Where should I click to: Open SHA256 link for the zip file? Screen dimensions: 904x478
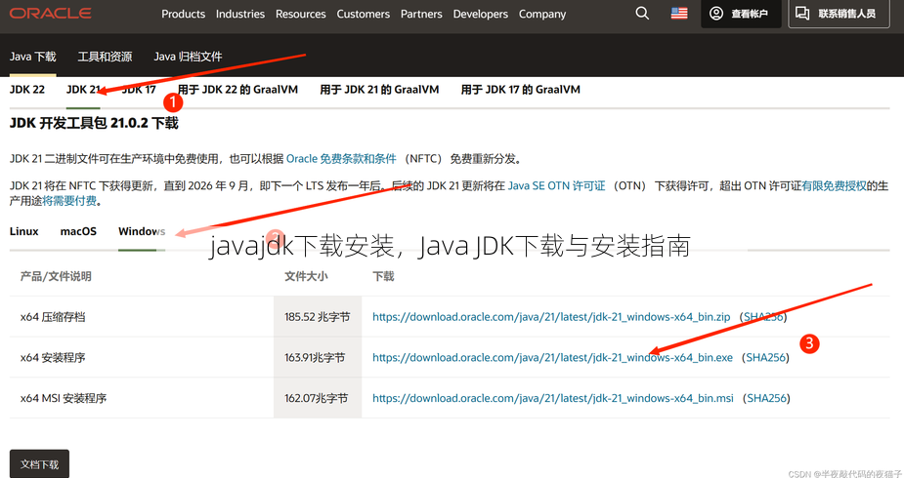[763, 317]
